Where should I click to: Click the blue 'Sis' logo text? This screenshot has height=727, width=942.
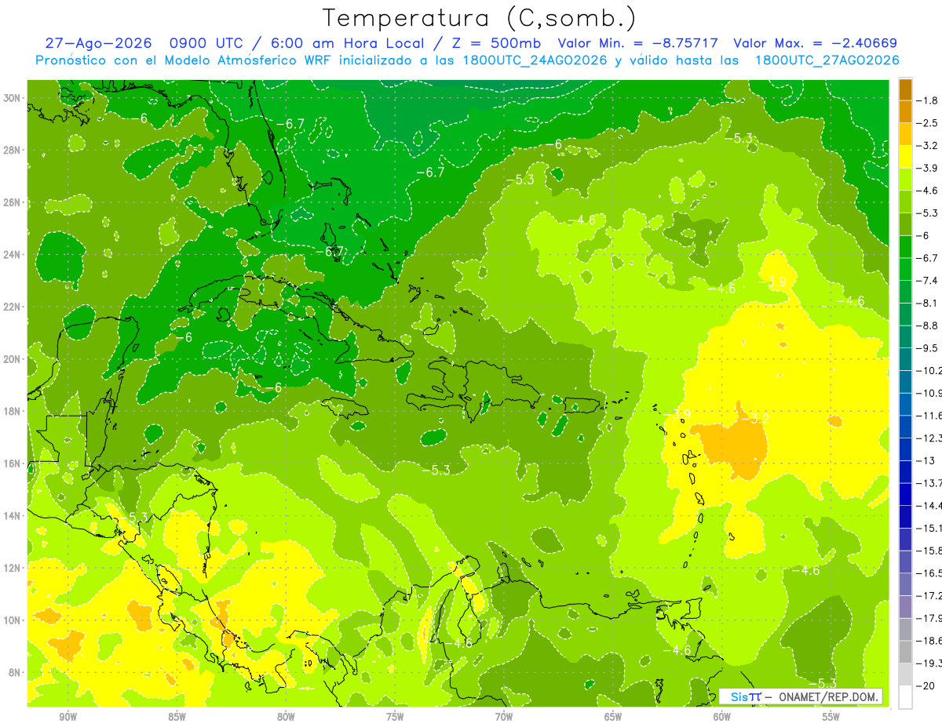click(x=739, y=696)
